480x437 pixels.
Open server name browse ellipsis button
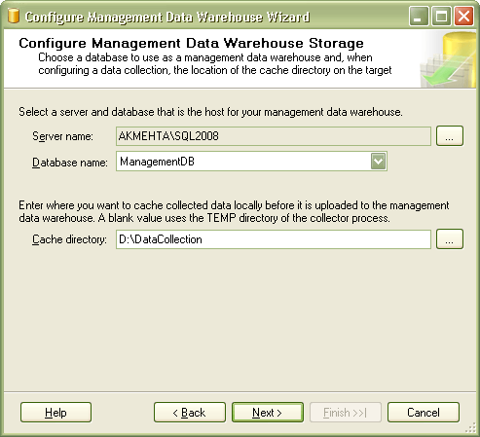point(450,136)
